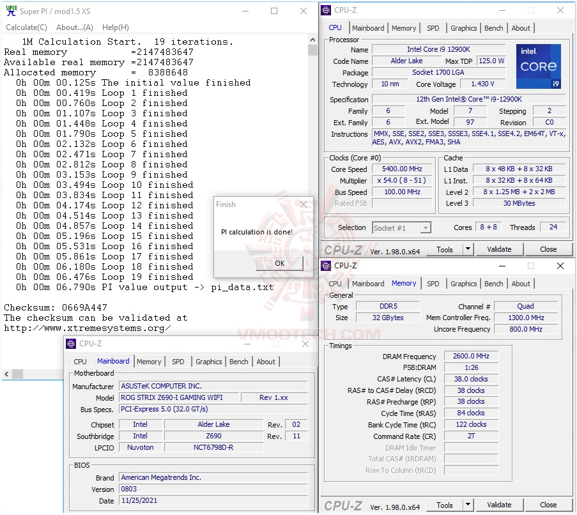Screen dimensions: 577x515
Task: Click Validate in top CPU-Z window
Action: (499, 249)
